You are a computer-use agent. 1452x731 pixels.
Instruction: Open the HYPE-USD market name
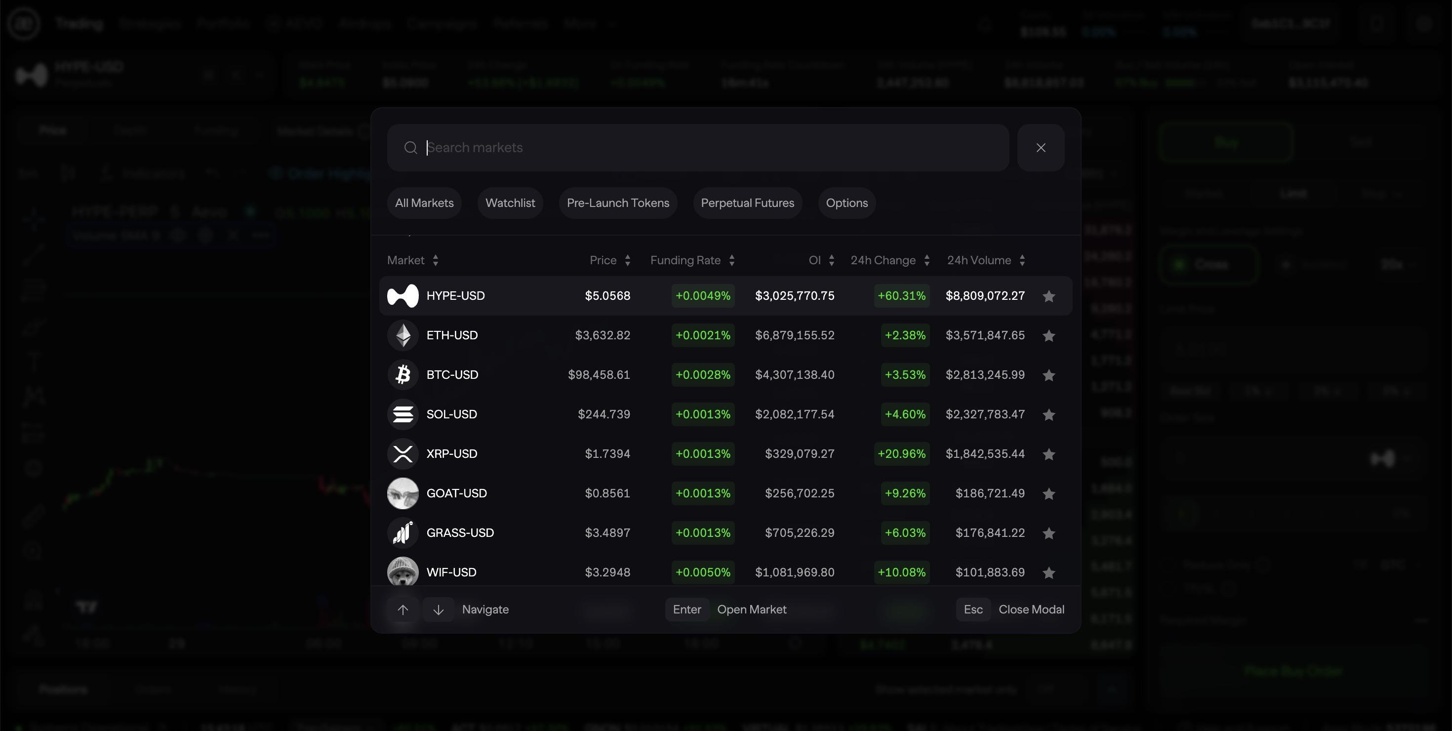click(455, 296)
